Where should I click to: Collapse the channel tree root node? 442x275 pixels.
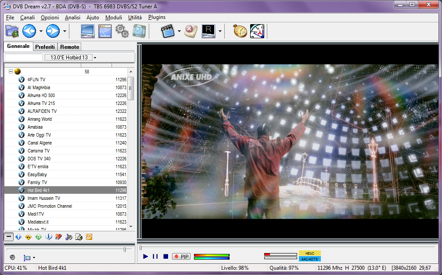(11, 71)
